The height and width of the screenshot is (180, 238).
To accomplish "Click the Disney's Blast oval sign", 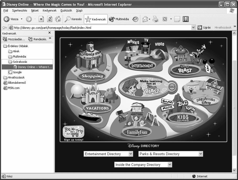I will tap(185, 70).
